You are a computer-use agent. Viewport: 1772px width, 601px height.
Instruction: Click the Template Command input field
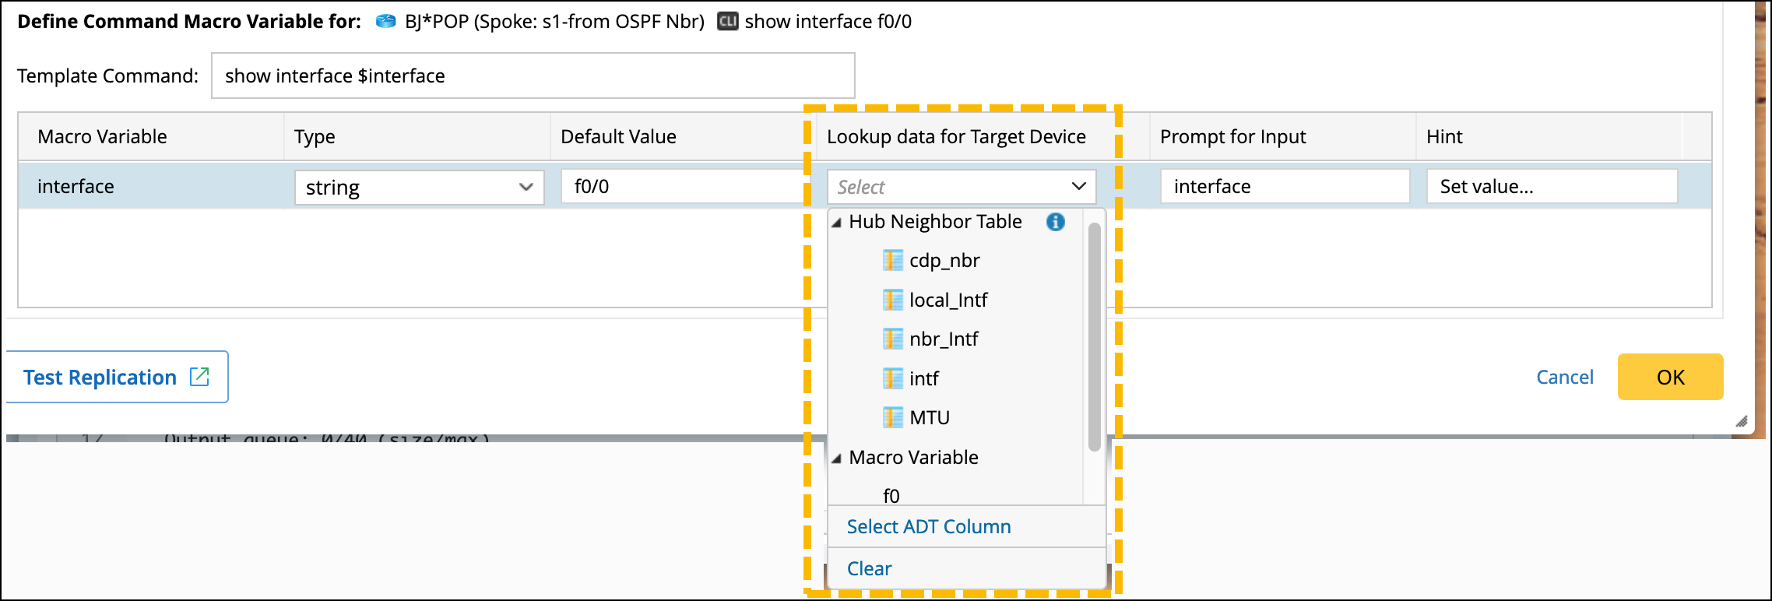(x=533, y=76)
